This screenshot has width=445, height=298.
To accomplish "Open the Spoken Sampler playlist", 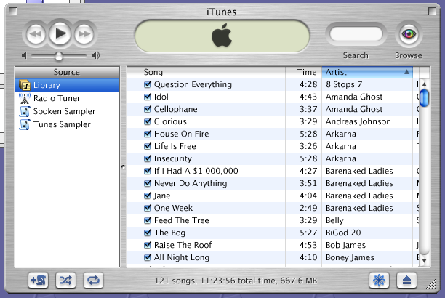I will [63, 111].
